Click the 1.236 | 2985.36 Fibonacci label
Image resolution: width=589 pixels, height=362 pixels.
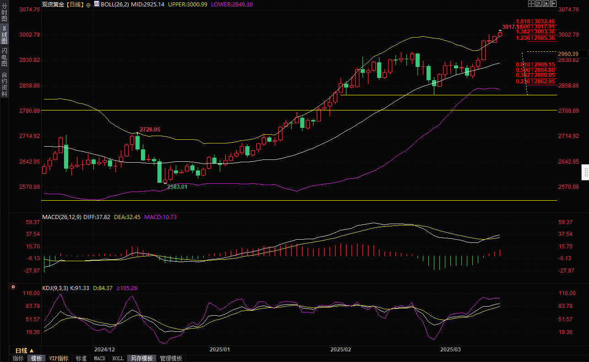tap(535, 38)
